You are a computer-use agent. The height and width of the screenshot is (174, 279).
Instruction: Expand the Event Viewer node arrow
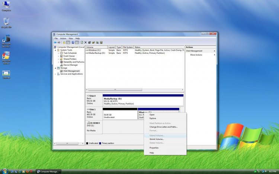click(58, 56)
